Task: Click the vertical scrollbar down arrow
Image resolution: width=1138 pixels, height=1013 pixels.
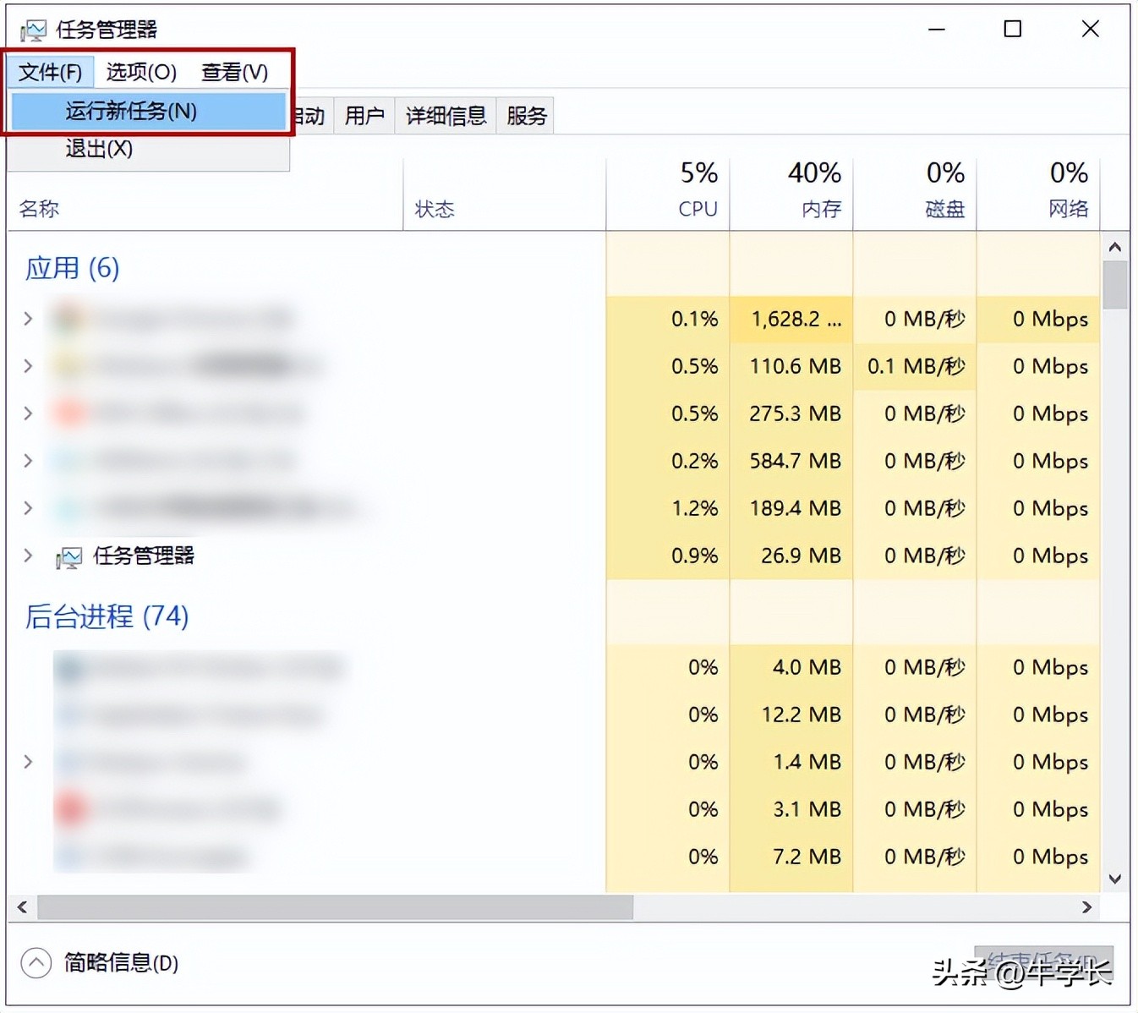Action: pyautogui.click(x=1115, y=879)
